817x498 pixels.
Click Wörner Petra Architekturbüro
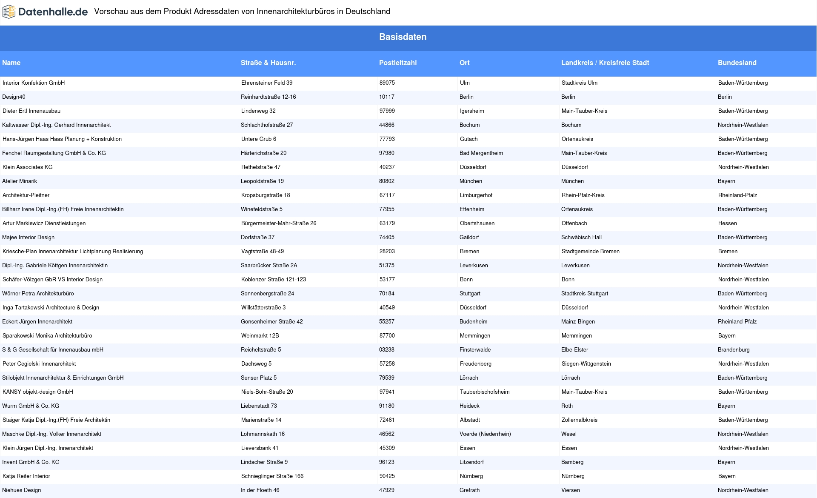[38, 294]
